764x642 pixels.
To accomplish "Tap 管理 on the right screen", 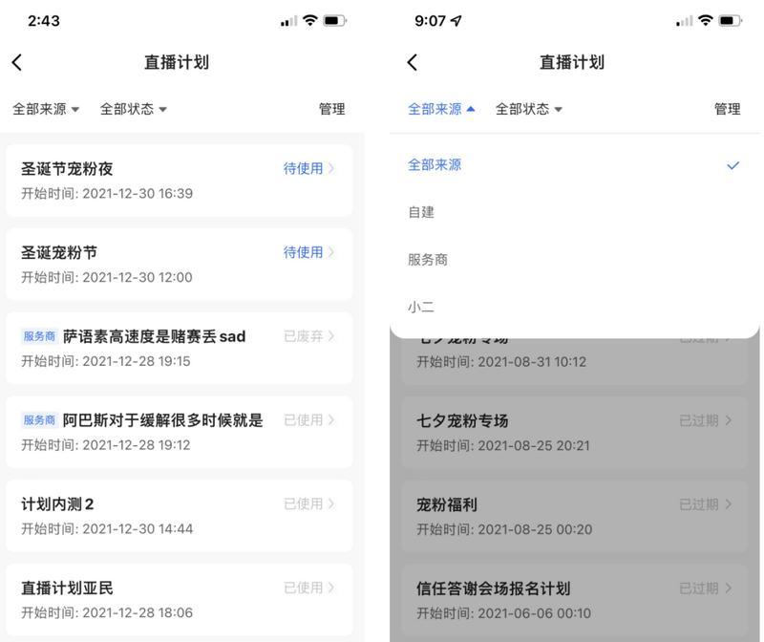I will (727, 109).
